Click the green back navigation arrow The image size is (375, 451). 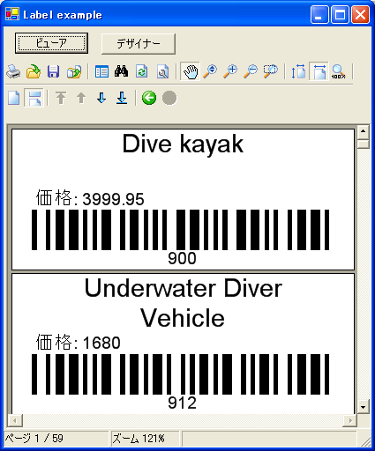(x=149, y=98)
